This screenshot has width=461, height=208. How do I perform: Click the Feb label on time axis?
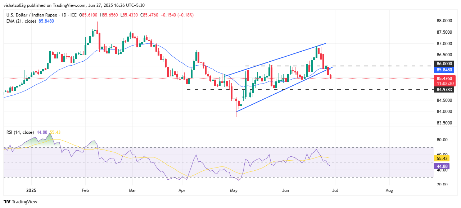(85, 190)
